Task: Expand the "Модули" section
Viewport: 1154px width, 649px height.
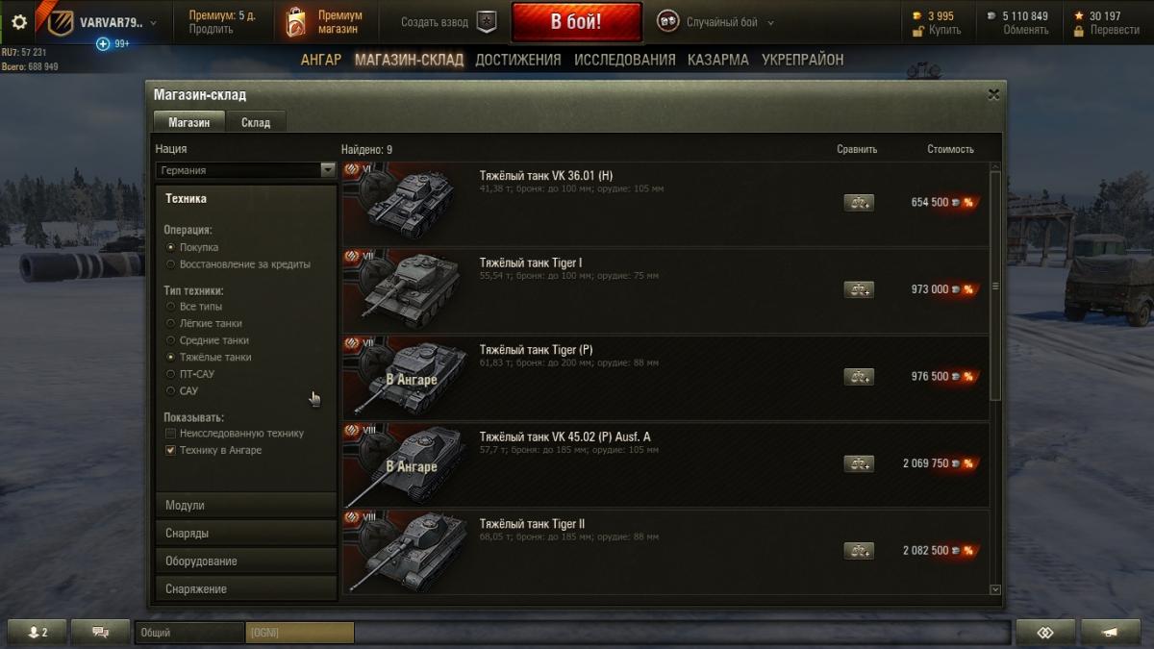Action: (246, 505)
